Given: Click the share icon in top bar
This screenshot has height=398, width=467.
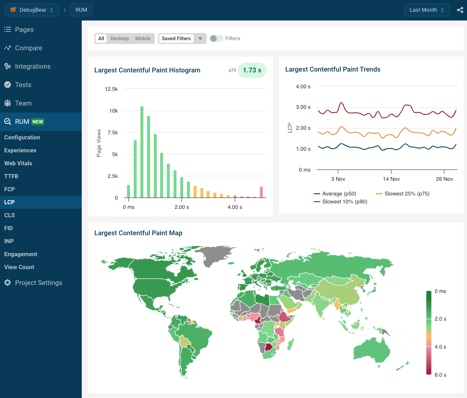Looking at the screenshot, I should point(460,10).
